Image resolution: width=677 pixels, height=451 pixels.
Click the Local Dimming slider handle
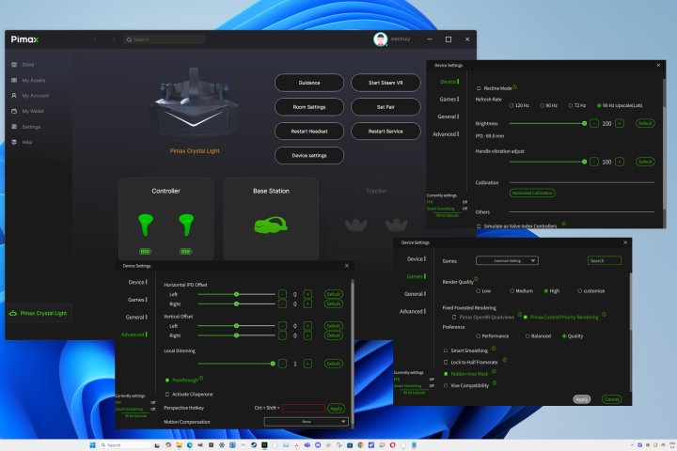[x=273, y=364]
